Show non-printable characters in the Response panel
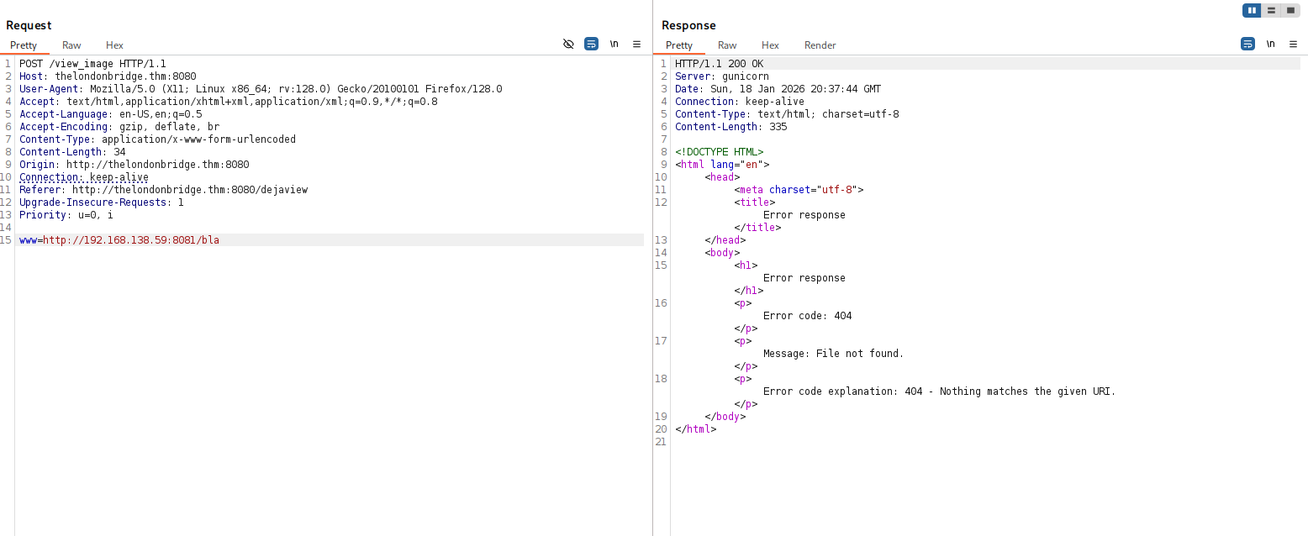 pyautogui.click(x=1270, y=44)
